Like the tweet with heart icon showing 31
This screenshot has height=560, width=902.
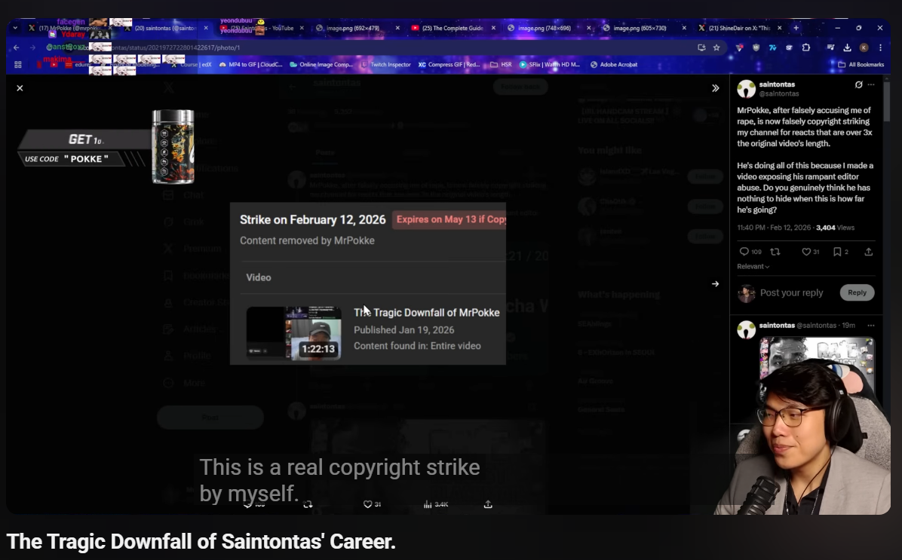[x=806, y=252]
